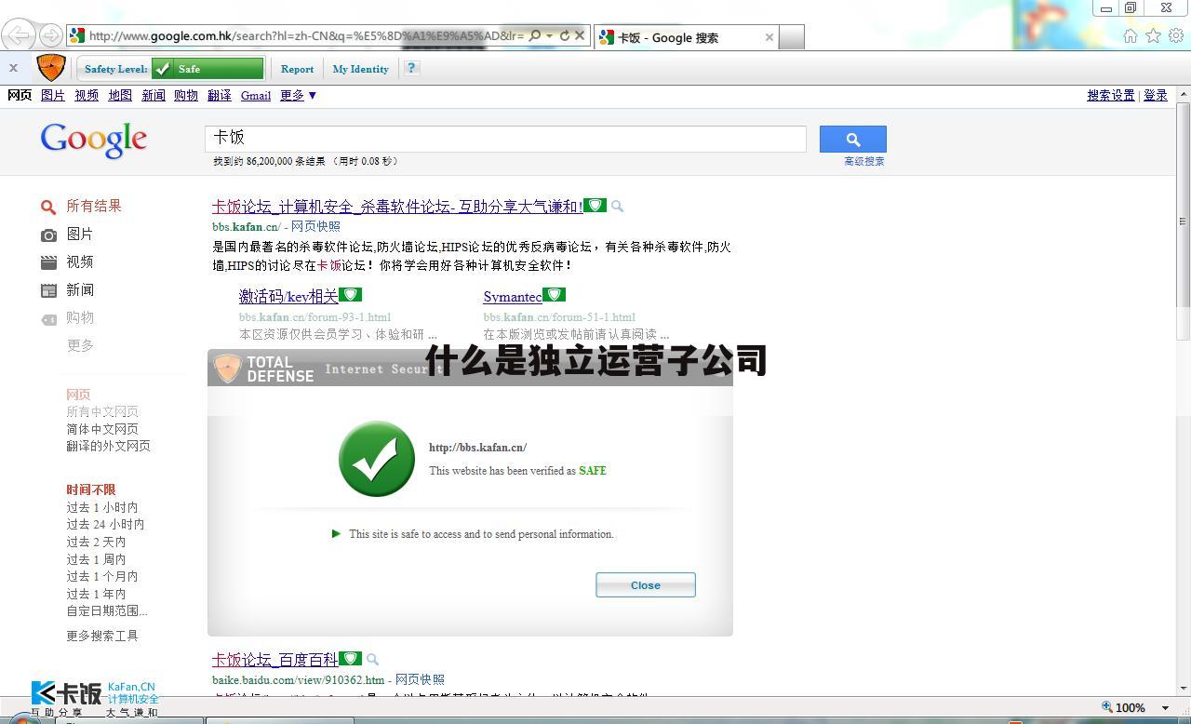
Task: Open 视频 in Google top navigation
Action: tap(87, 95)
